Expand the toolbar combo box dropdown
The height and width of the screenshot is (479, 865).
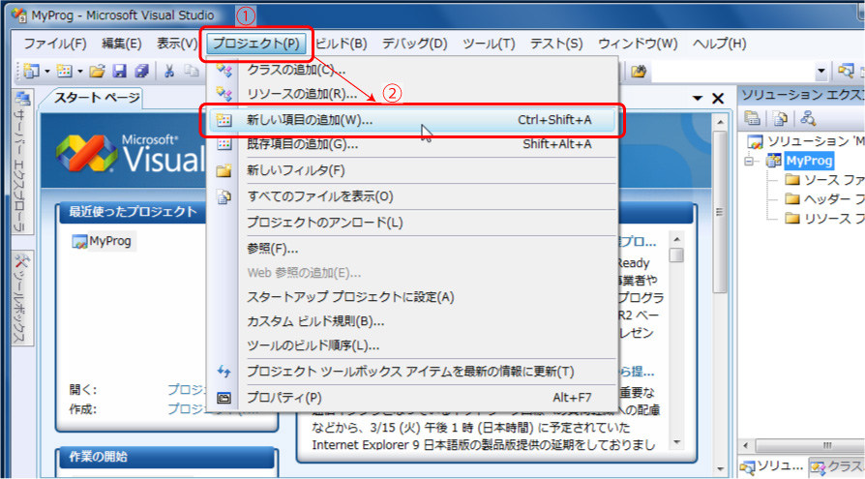click(x=821, y=71)
